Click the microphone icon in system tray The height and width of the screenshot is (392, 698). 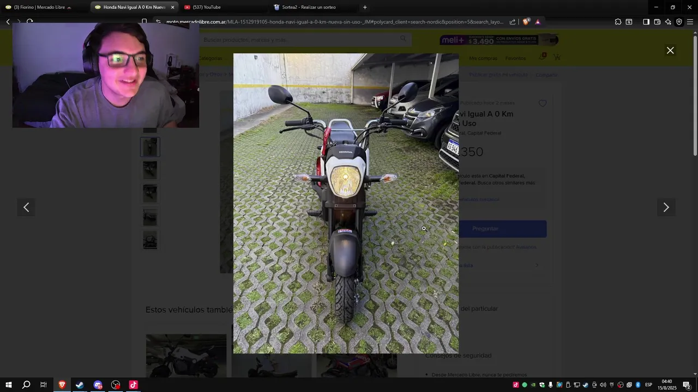[x=551, y=385]
